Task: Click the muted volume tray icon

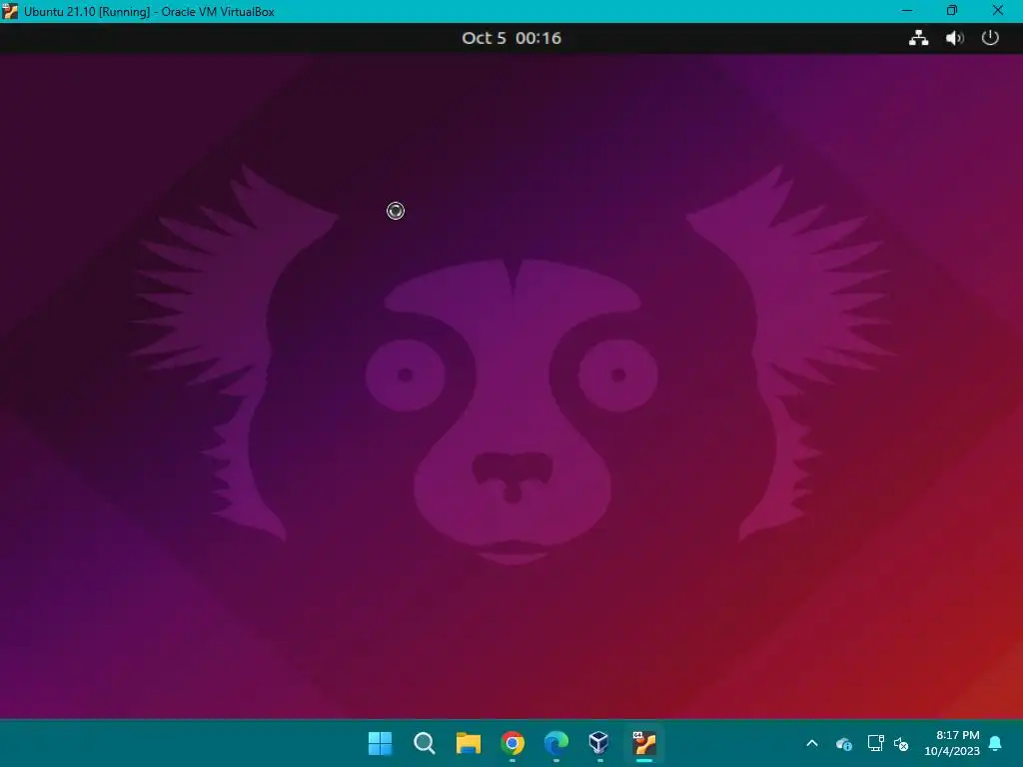Action: [901, 743]
